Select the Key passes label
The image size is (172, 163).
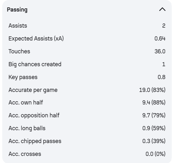click(x=23, y=77)
